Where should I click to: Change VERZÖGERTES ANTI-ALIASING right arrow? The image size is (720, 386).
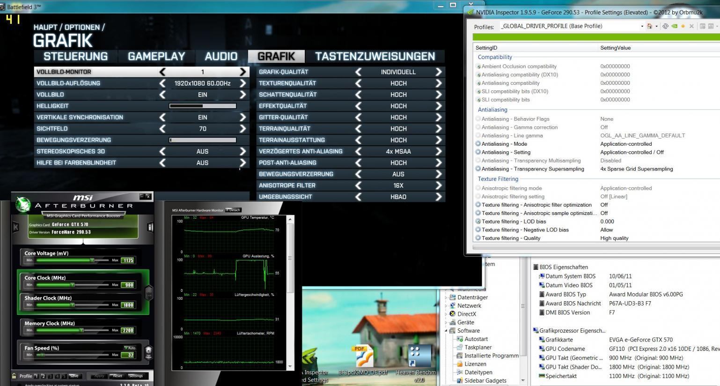click(439, 151)
